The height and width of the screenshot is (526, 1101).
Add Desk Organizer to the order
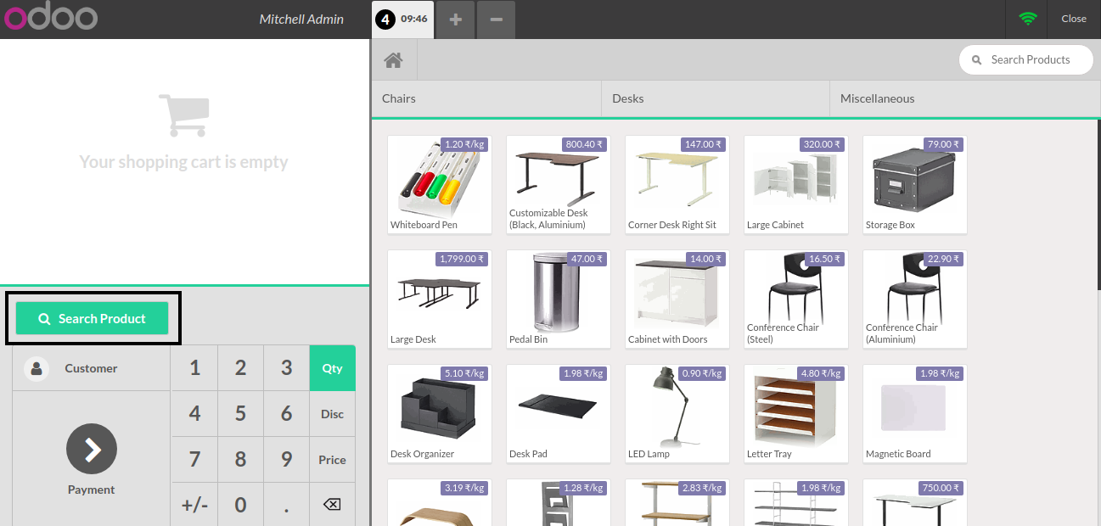click(x=440, y=413)
